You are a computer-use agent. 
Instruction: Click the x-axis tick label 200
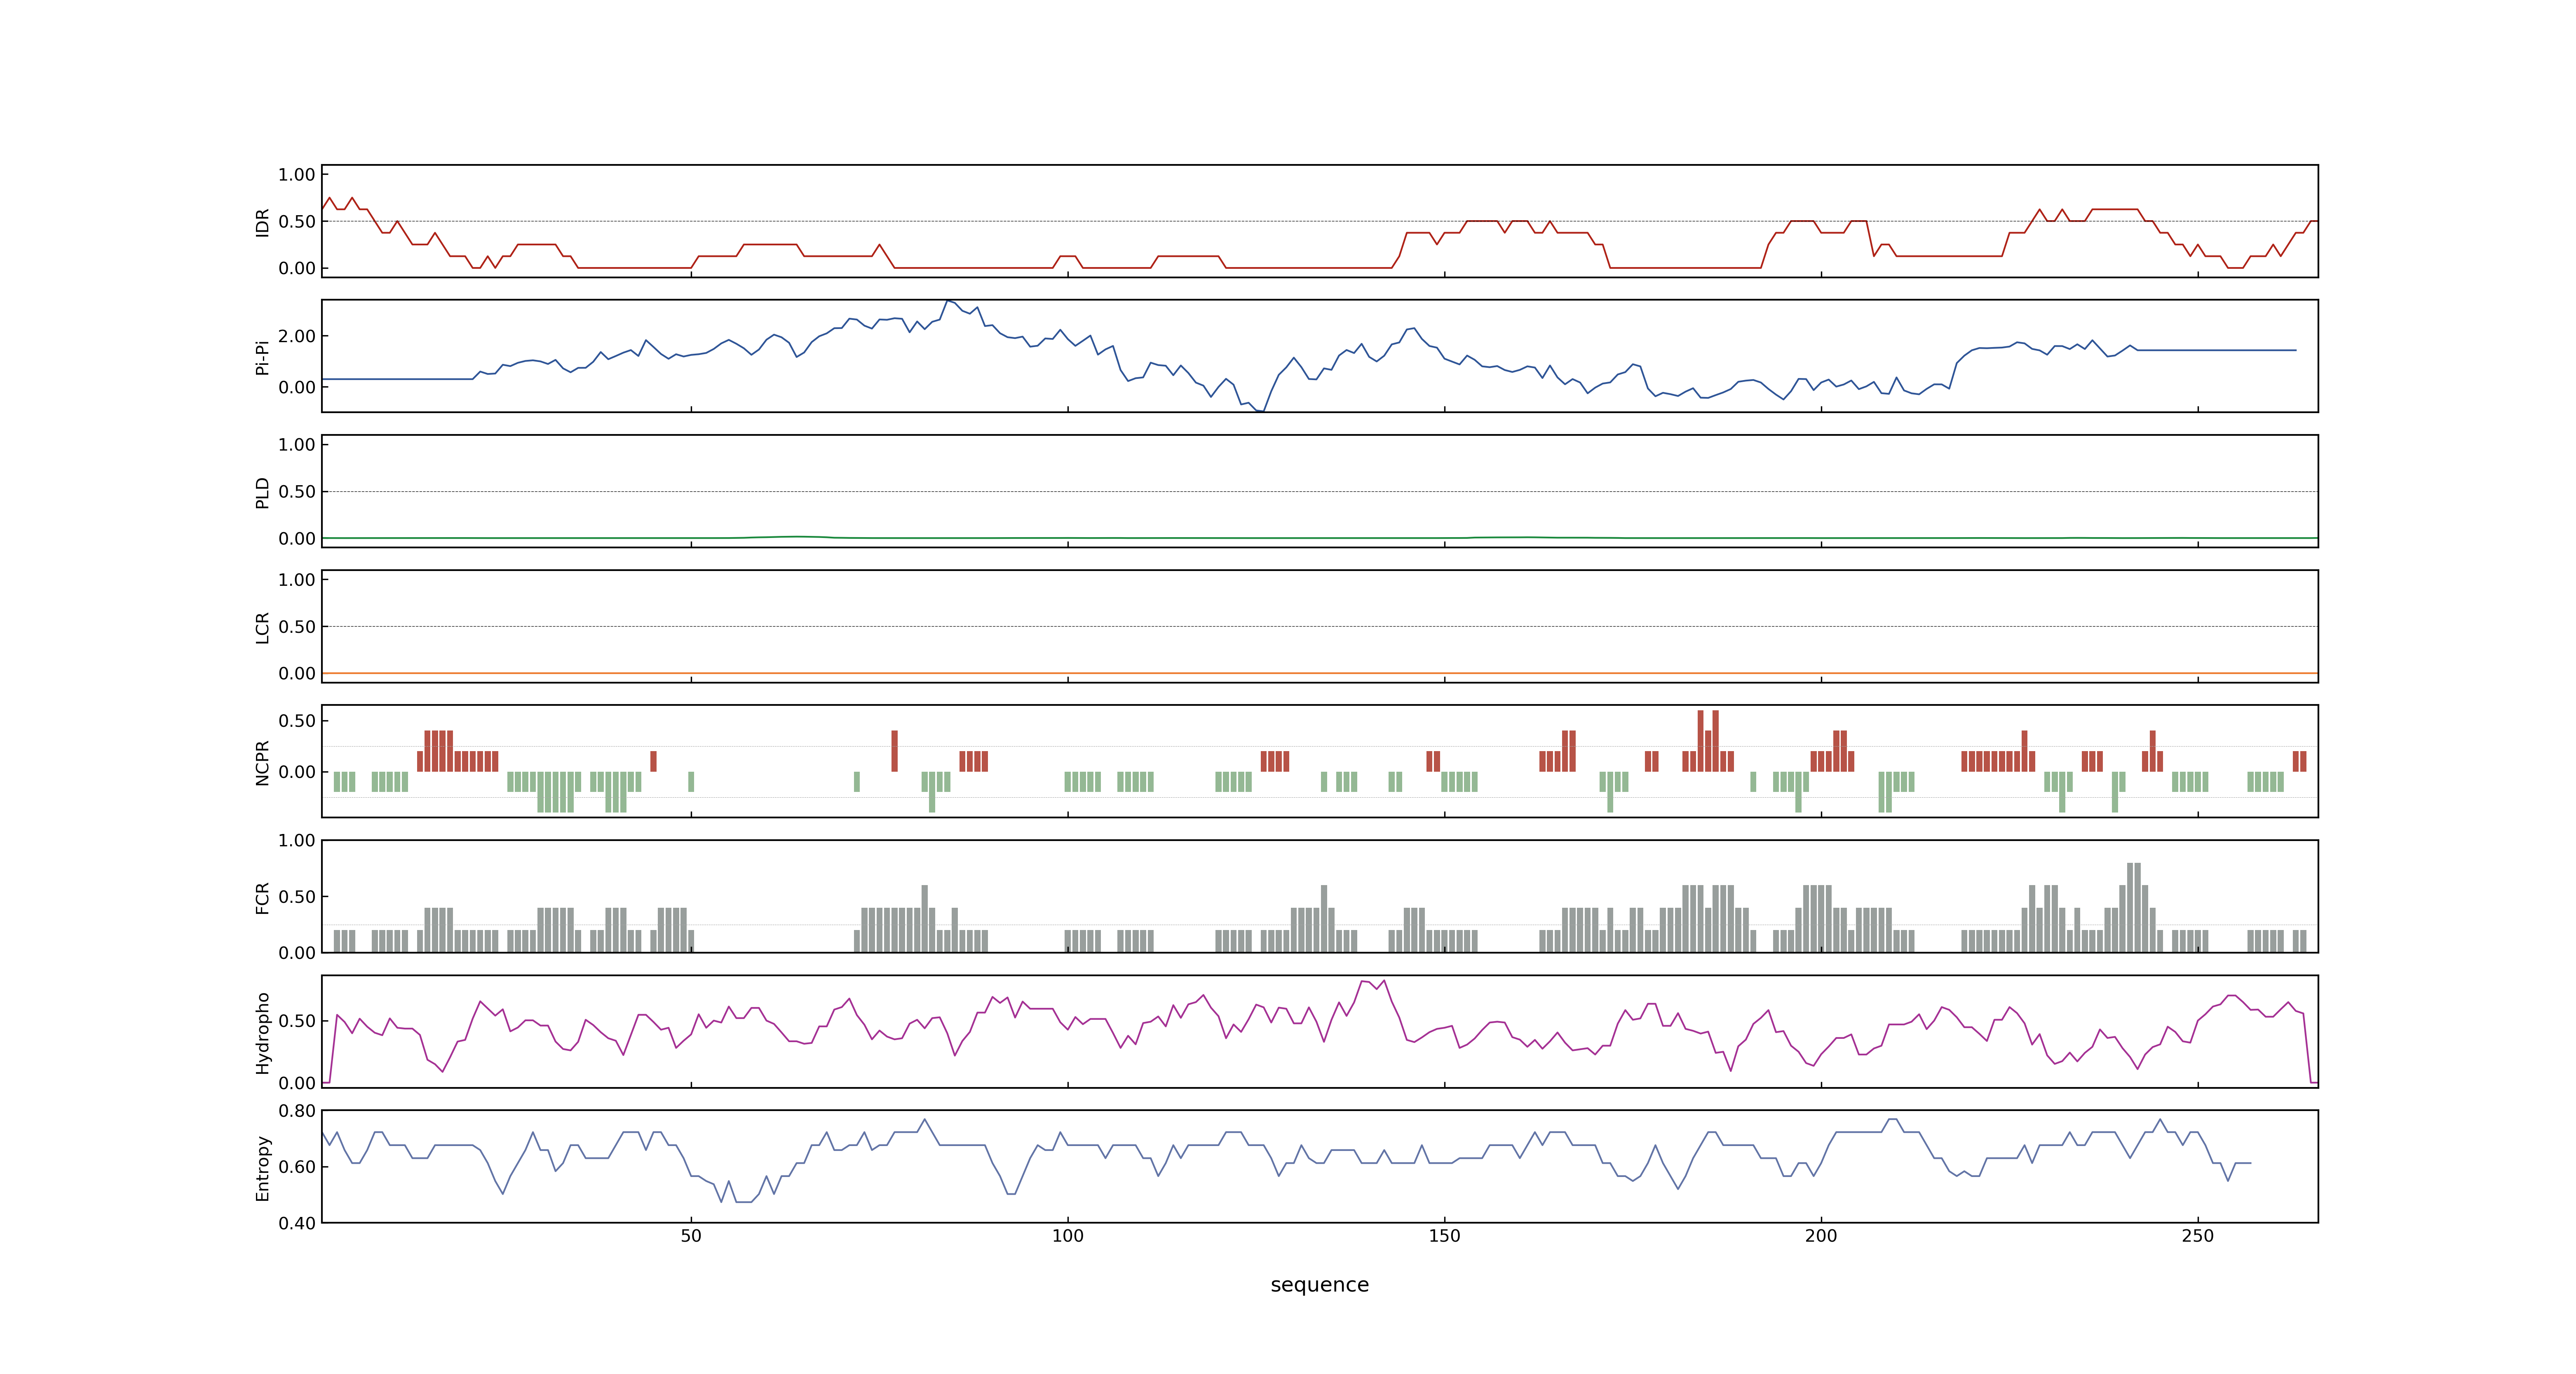(1821, 1236)
